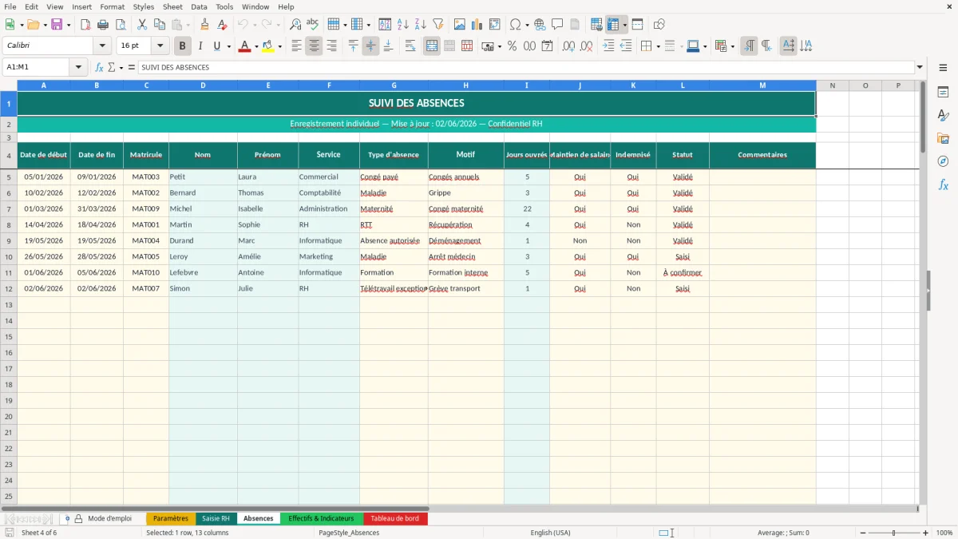Switch to Paramètres sheet tab
This screenshot has height=539, width=958.
tap(171, 519)
